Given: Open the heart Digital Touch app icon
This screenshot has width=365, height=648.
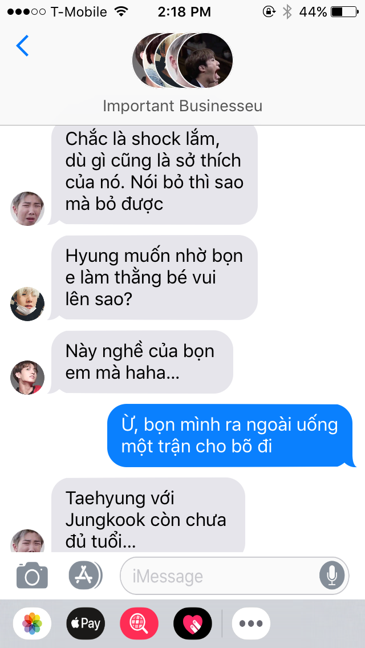Looking at the screenshot, I should point(193,623).
